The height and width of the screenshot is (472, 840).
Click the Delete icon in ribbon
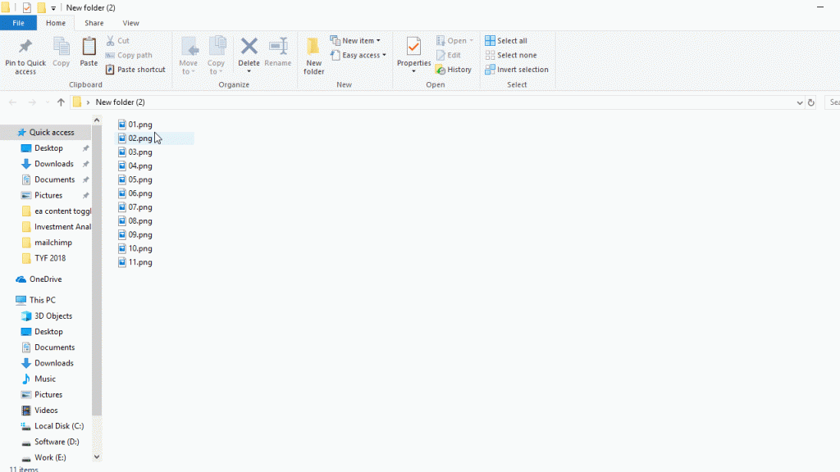249,48
